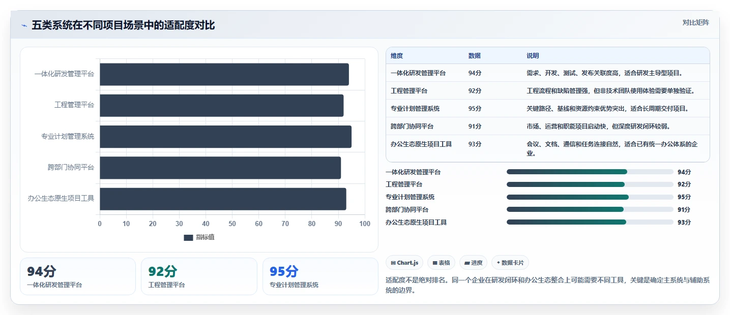This screenshot has height=315, width=730.
Task: Click the 数据 table column header
Action: point(475,56)
